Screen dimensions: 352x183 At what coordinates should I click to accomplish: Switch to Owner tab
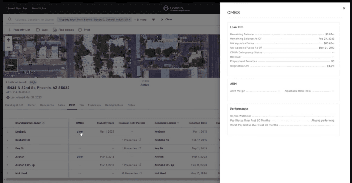(32, 105)
